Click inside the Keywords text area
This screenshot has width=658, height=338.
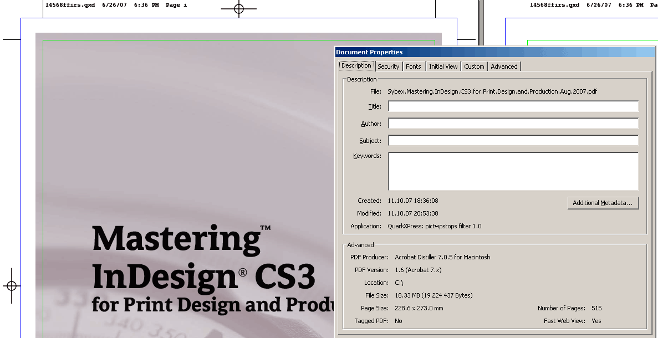click(513, 172)
